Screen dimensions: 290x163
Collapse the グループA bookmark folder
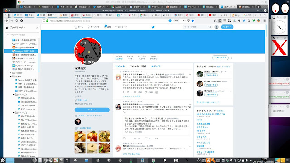pos(14,95)
